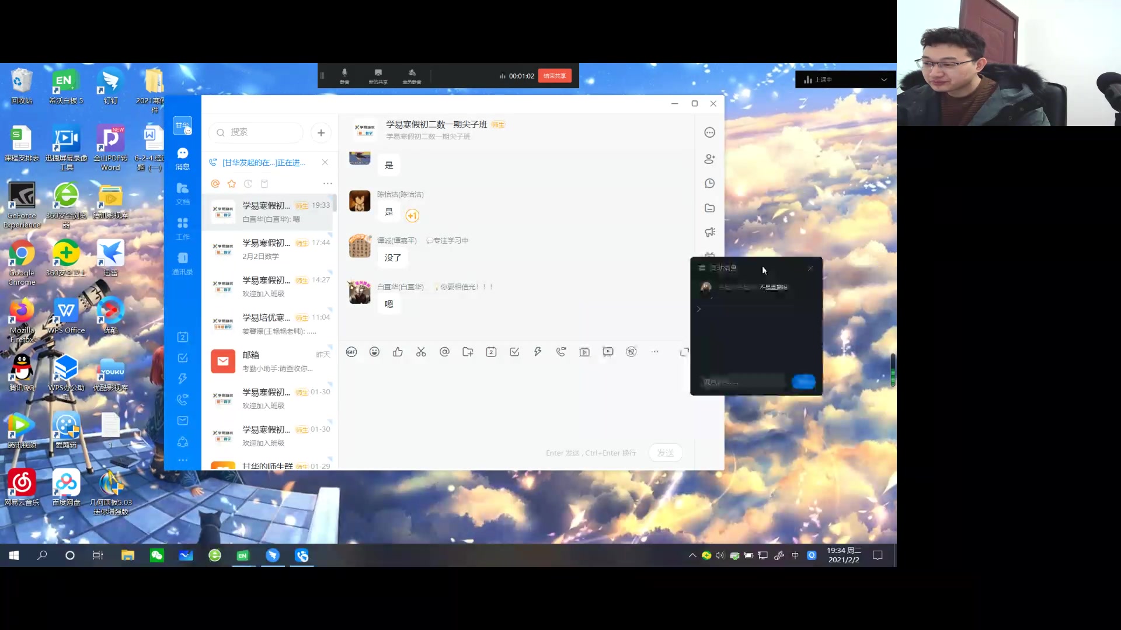Click the thumbs-up icon in chat toolbar

point(398,352)
